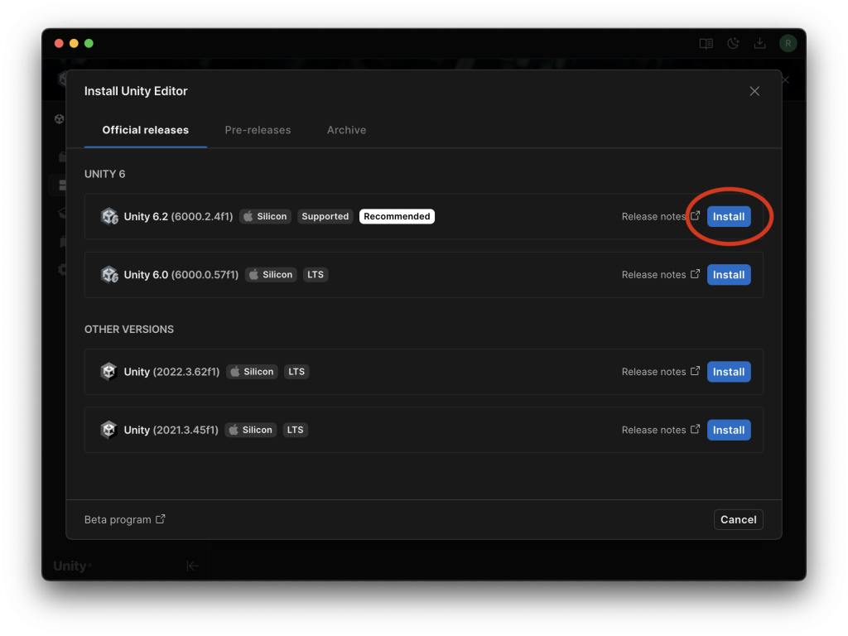Click the Silicon badge on Unity 2022.3.62f1
Viewport: 848px width, 636px height.
(252, 372)
